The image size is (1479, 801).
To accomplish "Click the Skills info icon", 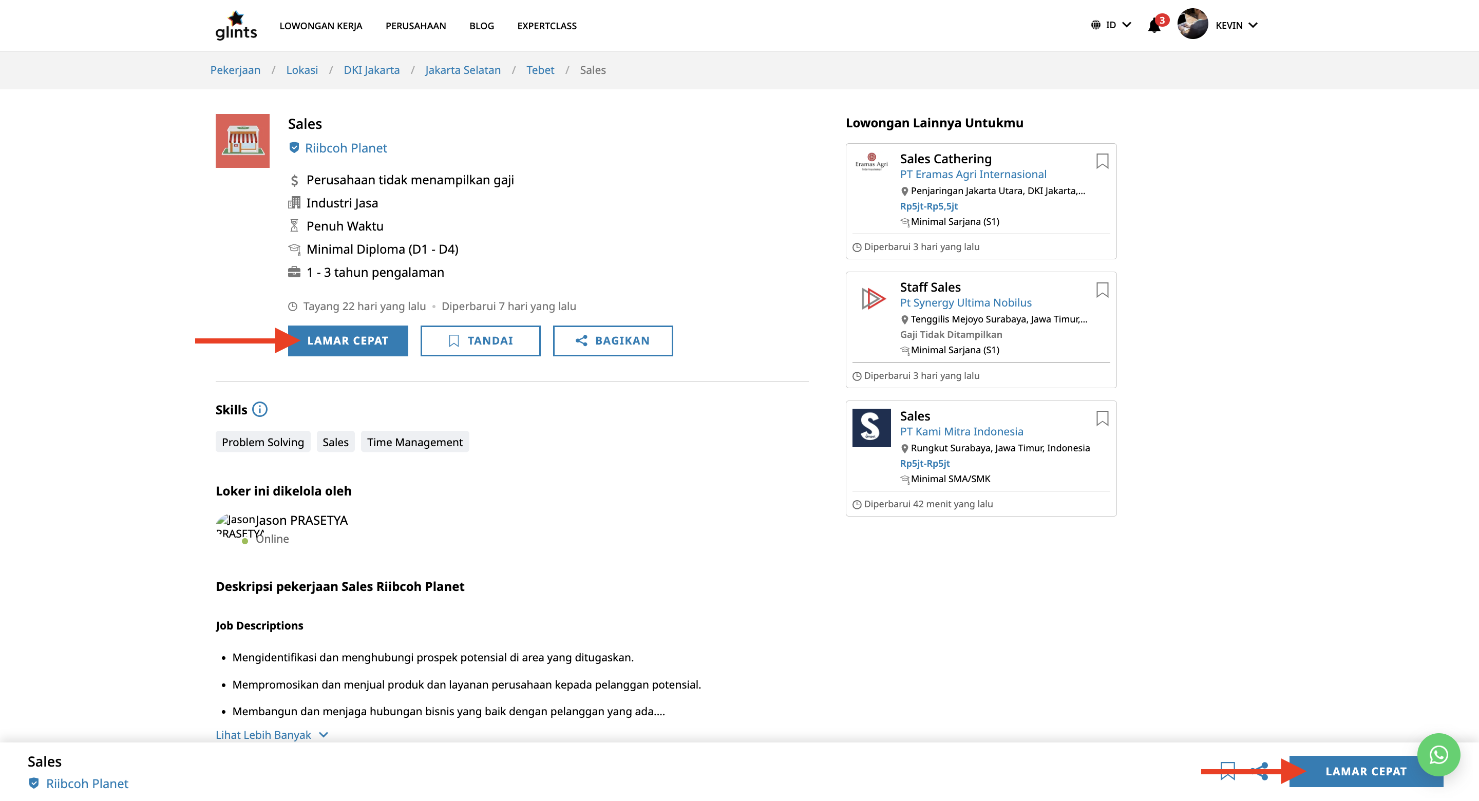I will coord(259,409).
